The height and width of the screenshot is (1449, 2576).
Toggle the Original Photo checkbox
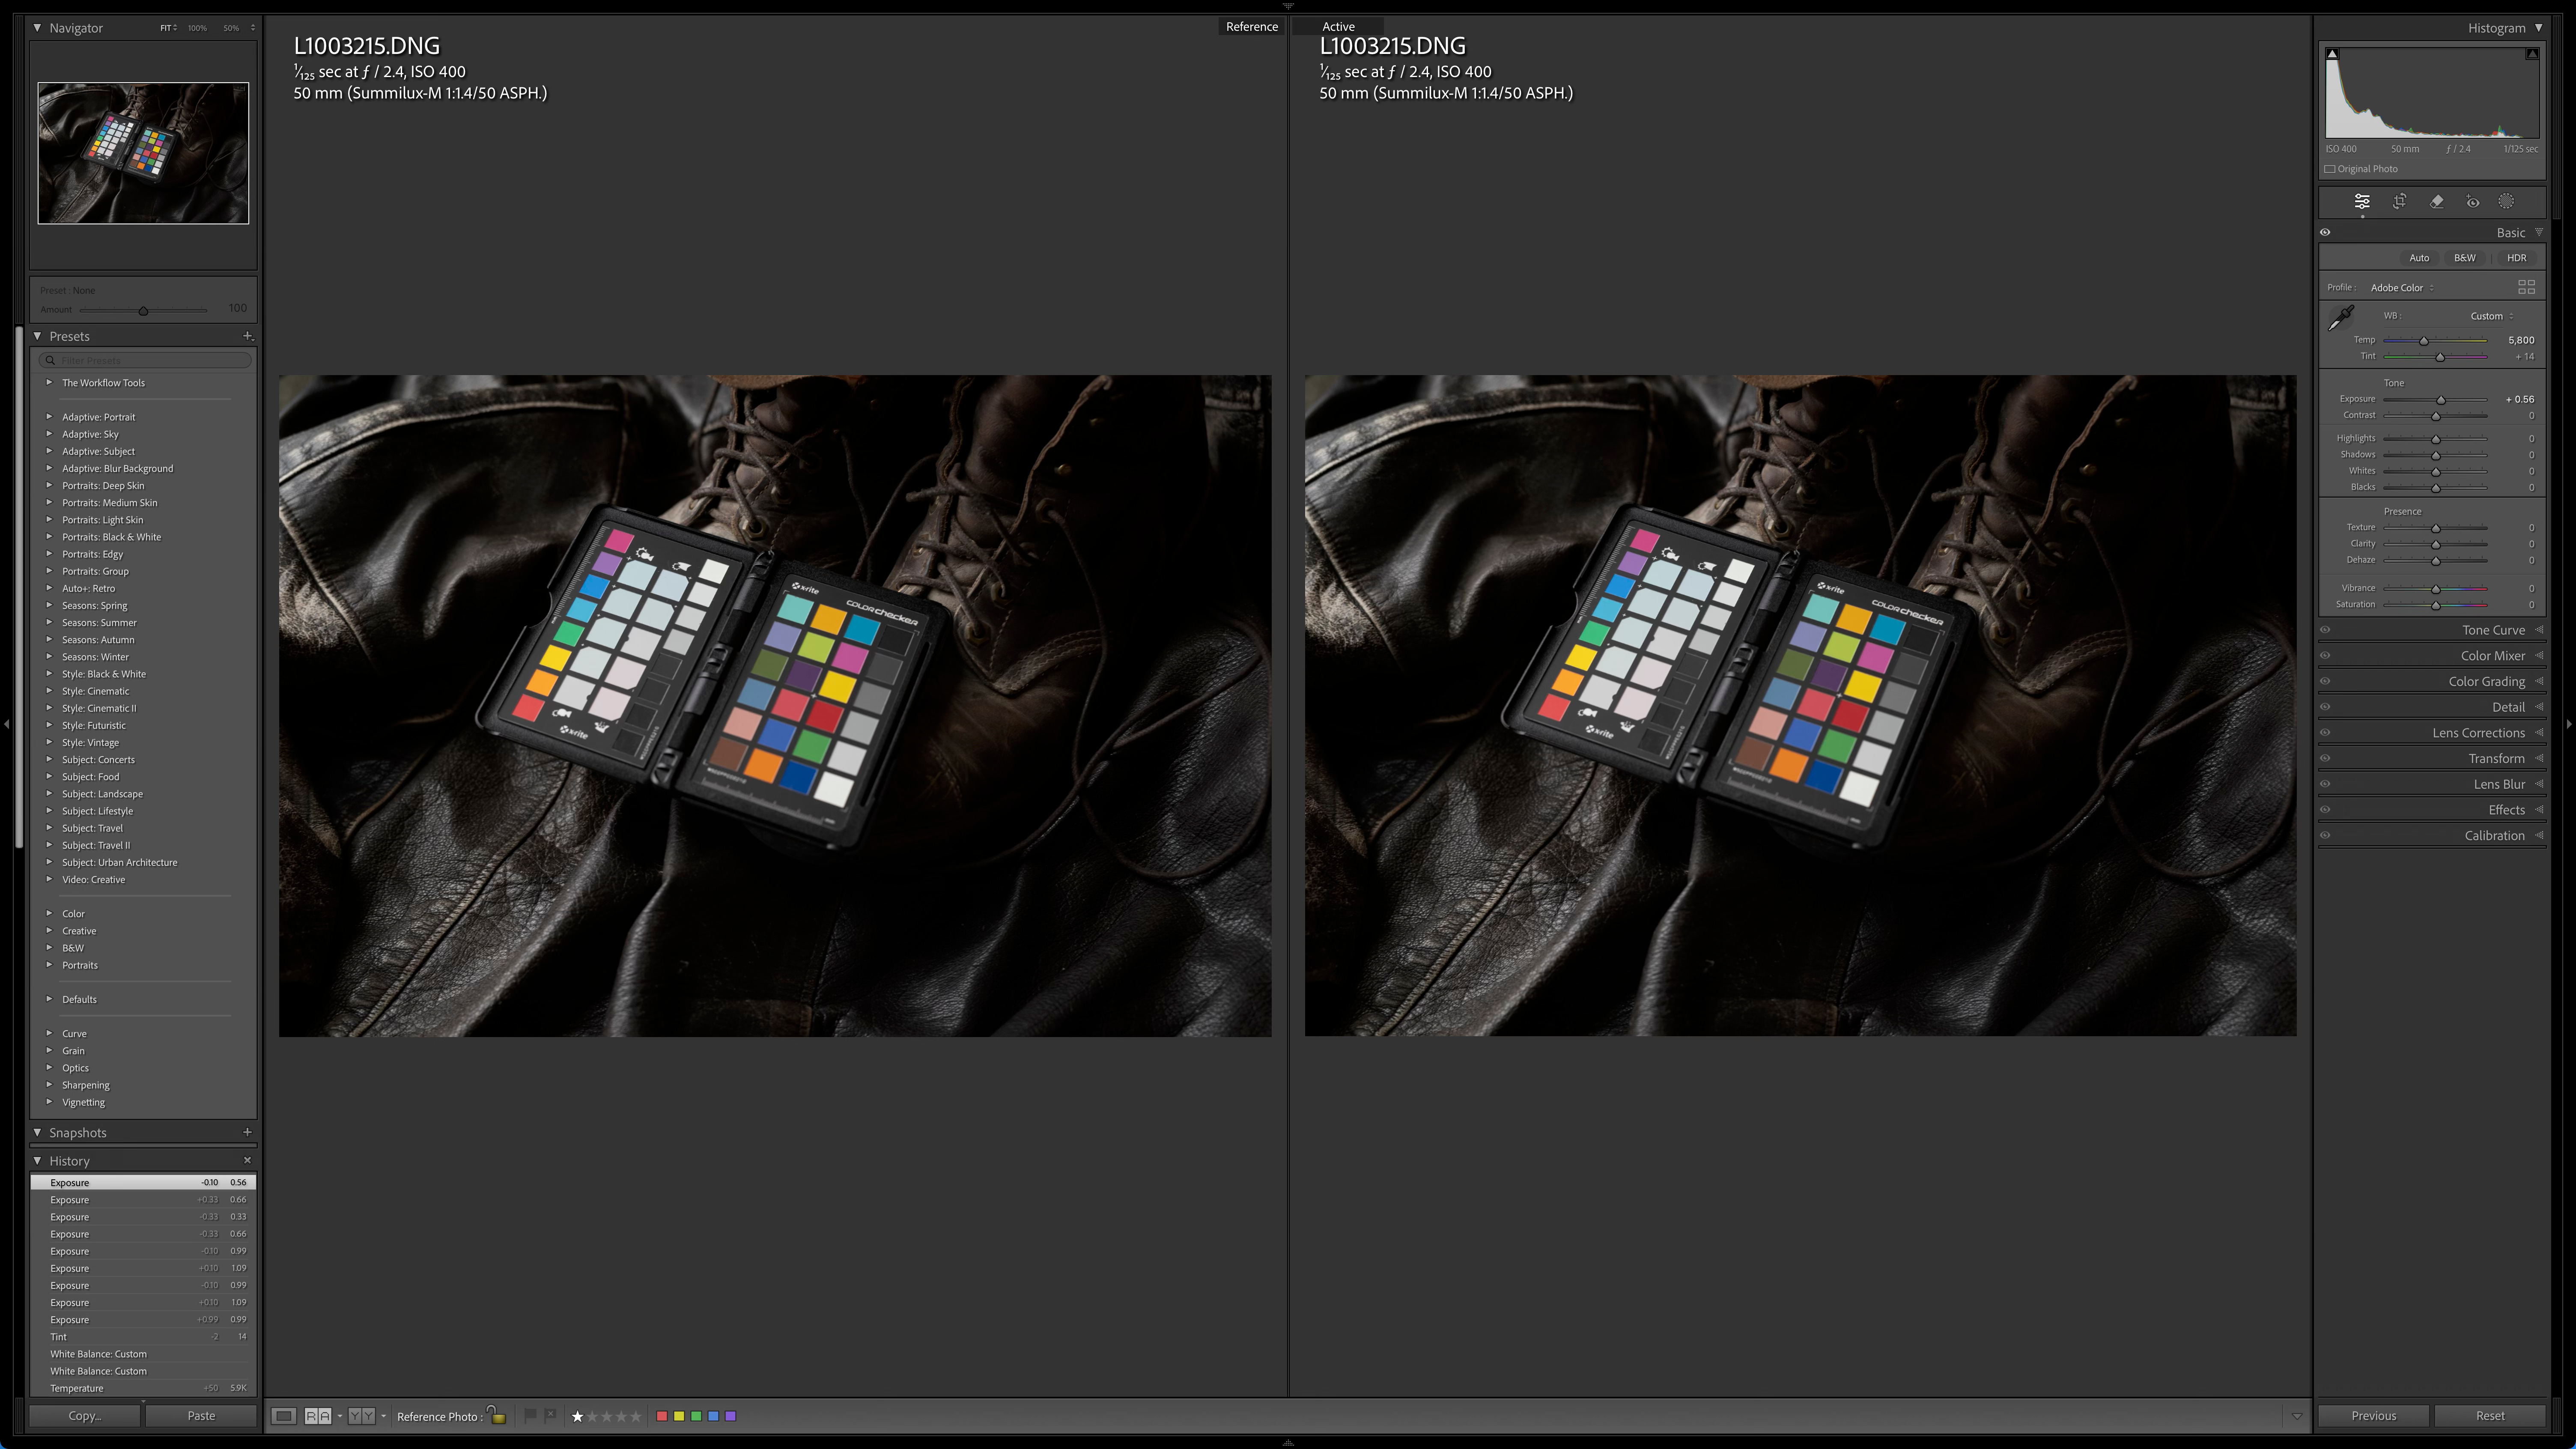tap(2330, 169)
